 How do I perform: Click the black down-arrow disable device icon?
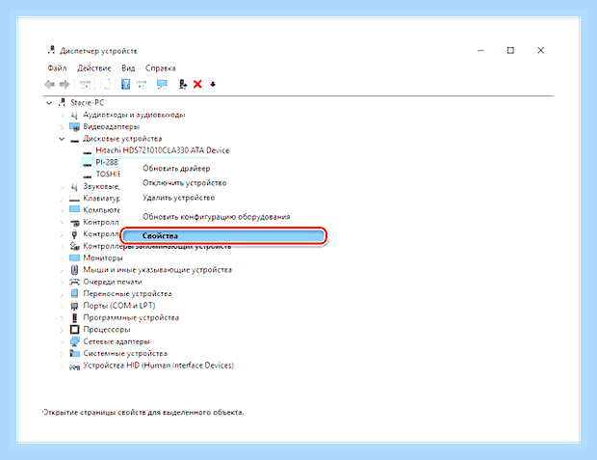[213, 84]
